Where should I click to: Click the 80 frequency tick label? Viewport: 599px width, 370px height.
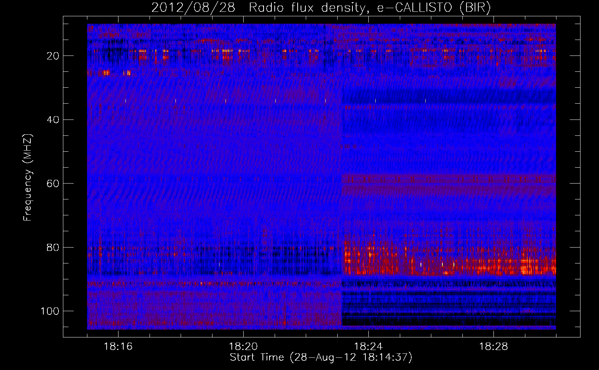(x=53, y=248)
